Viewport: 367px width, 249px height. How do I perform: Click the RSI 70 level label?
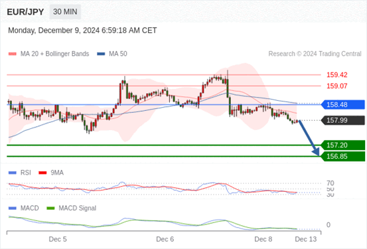click(330, 183)
